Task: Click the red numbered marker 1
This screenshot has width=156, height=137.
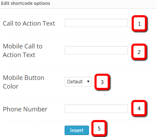Action: click(139, 24)
